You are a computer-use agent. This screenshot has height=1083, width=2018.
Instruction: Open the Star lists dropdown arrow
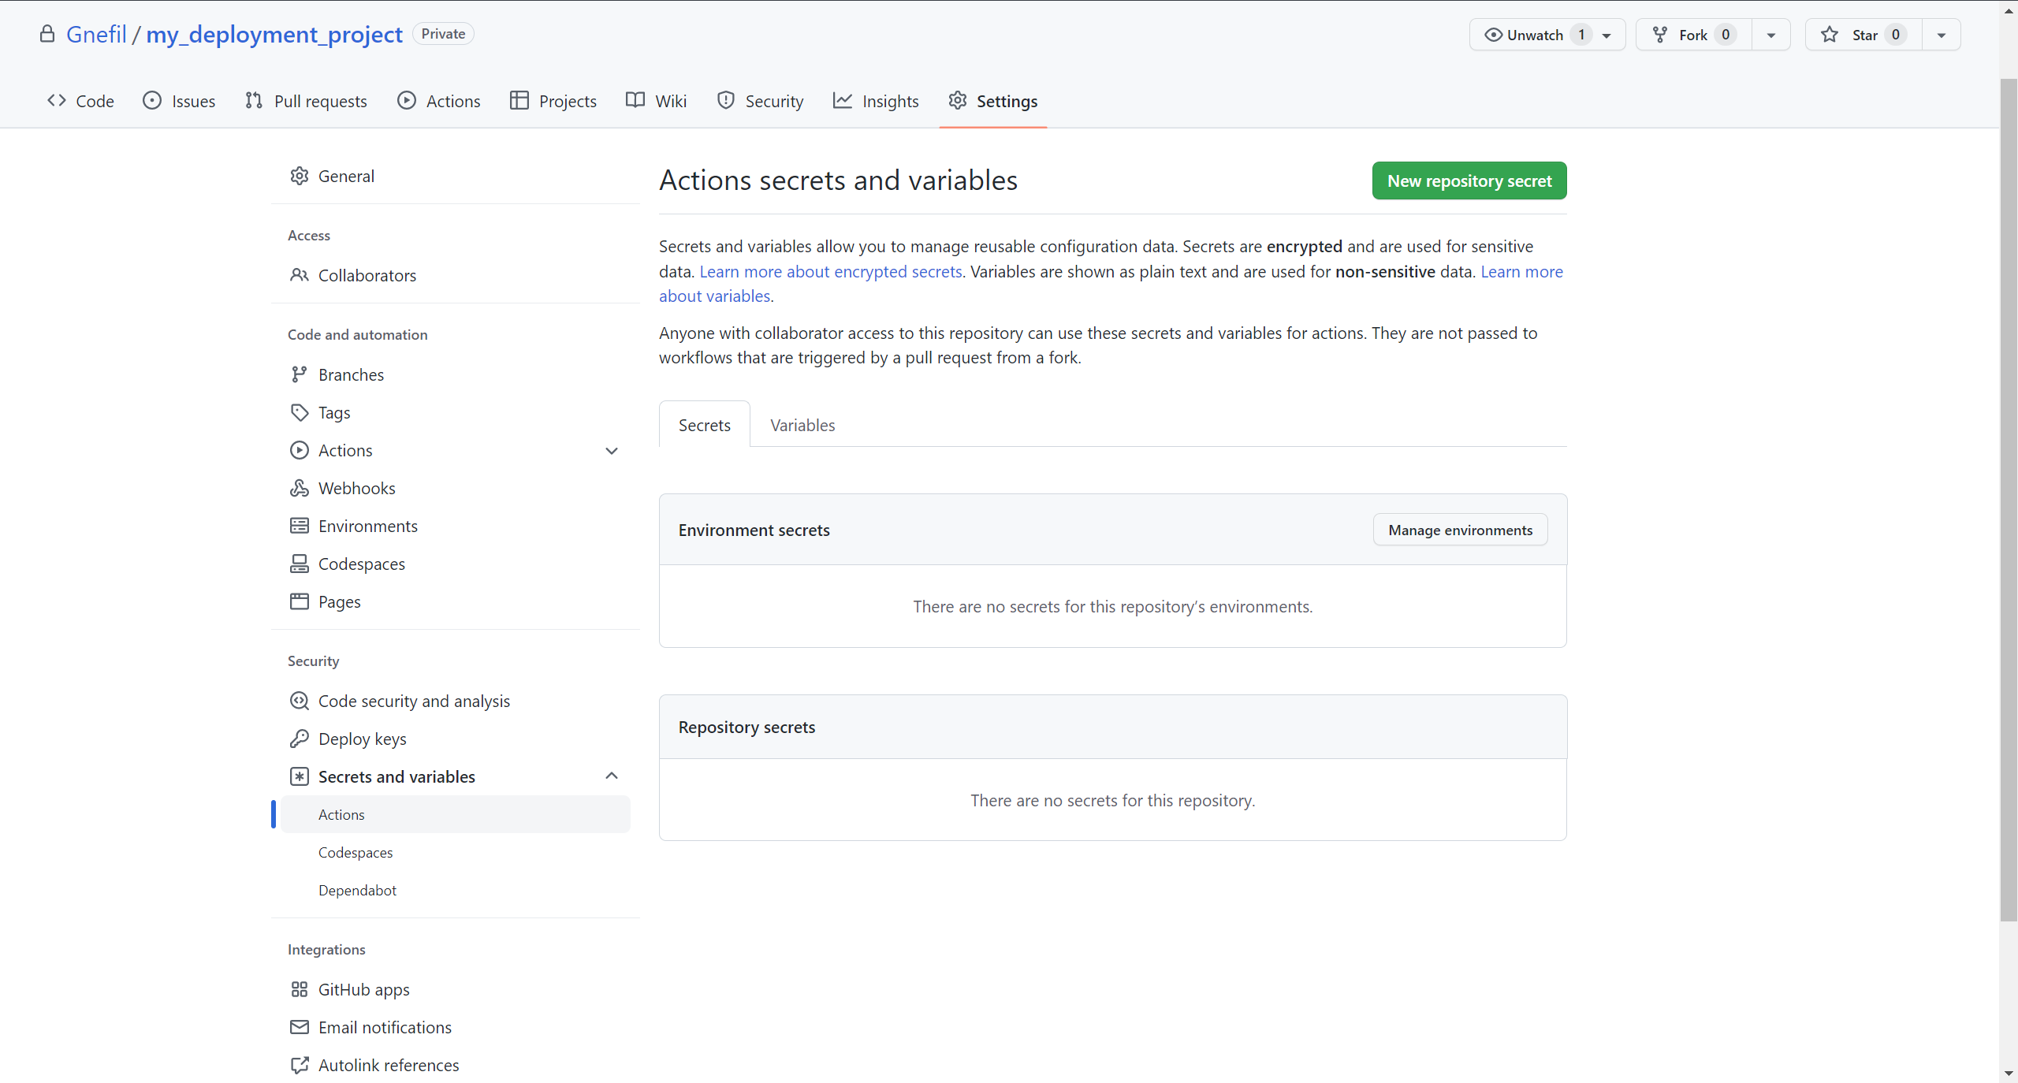pos(1941,35)
